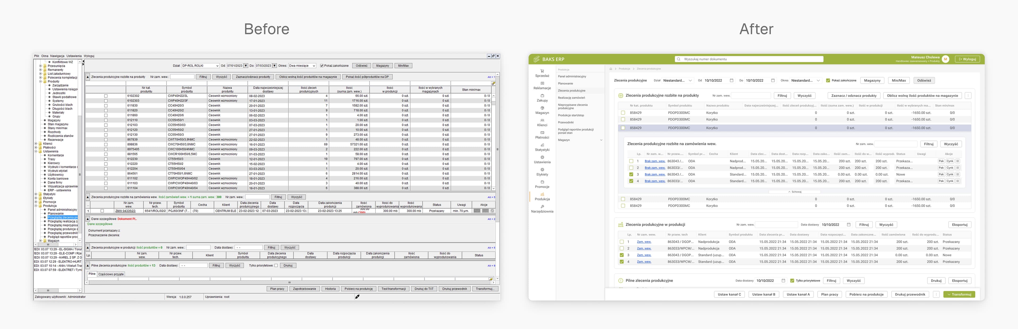This screenshot has height=329, width=1018.
Task: Open Ustawienia menu in Before window
Action: (74, 56)
